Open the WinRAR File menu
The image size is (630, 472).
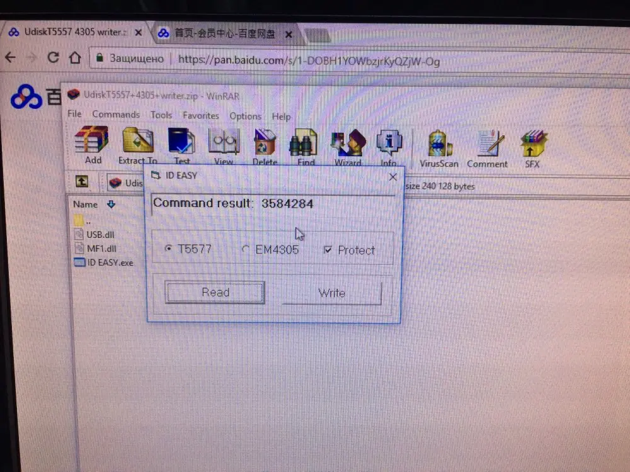coord(74,113)
